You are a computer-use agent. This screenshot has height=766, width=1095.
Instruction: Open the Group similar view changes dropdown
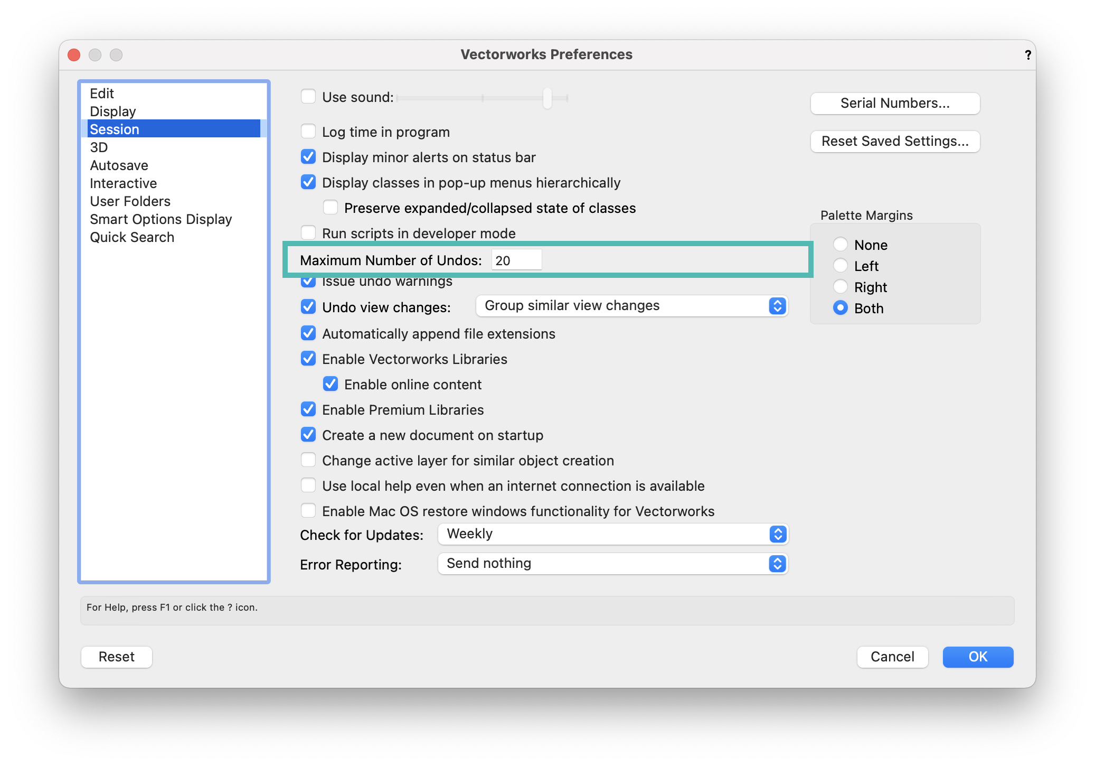pyautogui.click(x=631, y=306)
